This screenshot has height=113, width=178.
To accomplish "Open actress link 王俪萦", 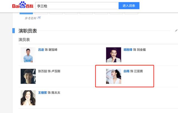I will [43, 93].
